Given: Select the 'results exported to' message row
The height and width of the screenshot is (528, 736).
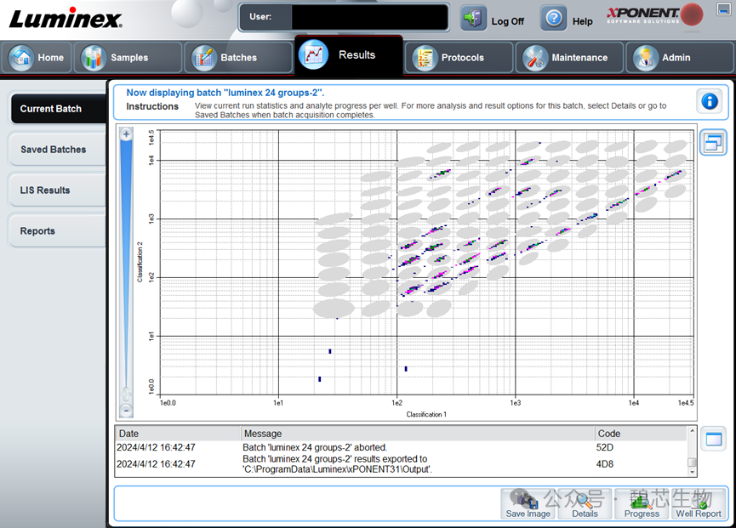Looking at the screenshot, I should pyautogui.click(x=402, y=464).
